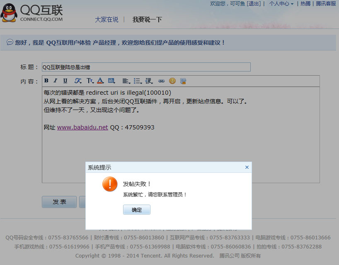Click the orange exclamation warning icon
This screenshot has height=265, width=339.
pyautogui.click(x=110, y=184)
